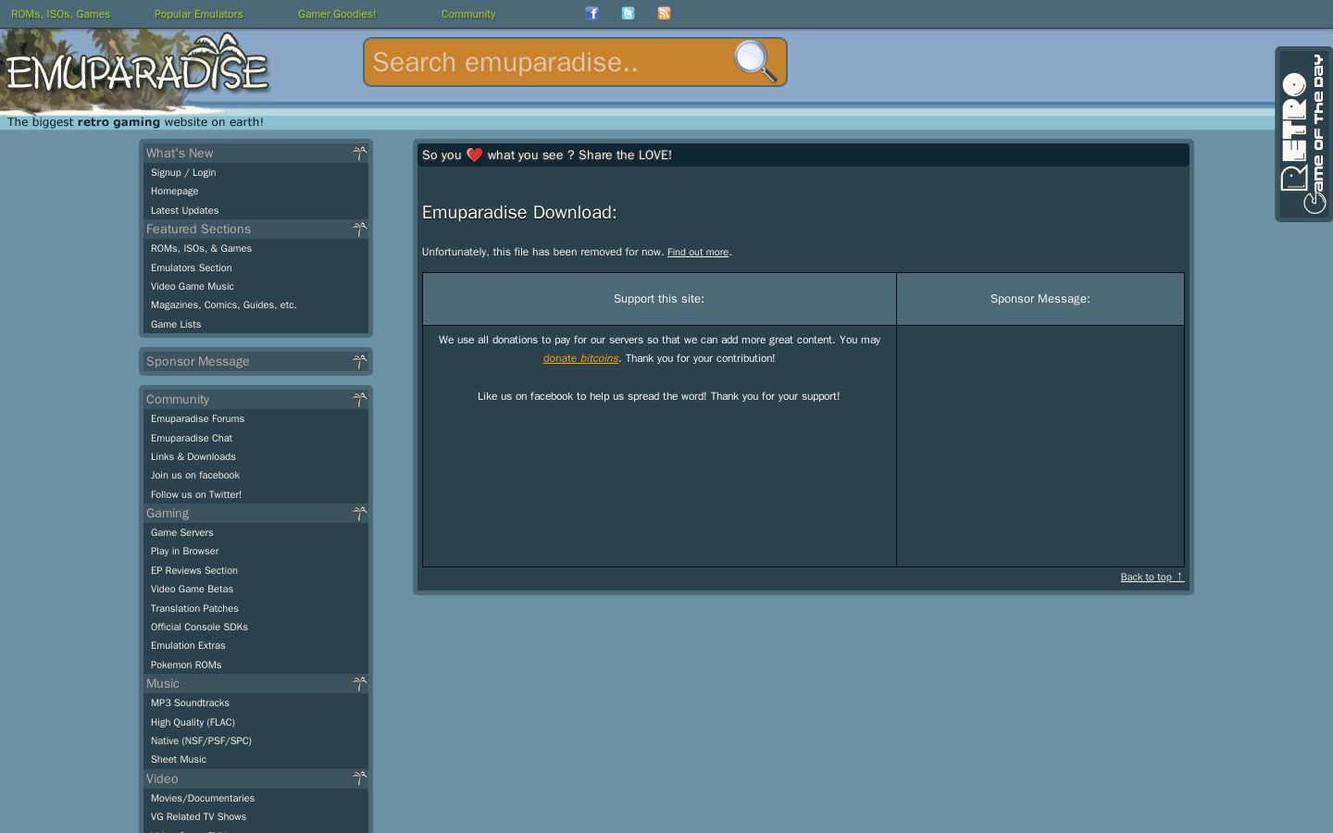Open Pokemon ROMs link

point(186,665)
